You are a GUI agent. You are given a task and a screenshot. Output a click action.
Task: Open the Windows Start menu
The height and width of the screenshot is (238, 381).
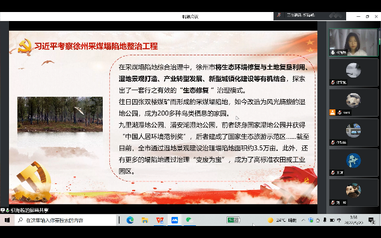point(7,220)
